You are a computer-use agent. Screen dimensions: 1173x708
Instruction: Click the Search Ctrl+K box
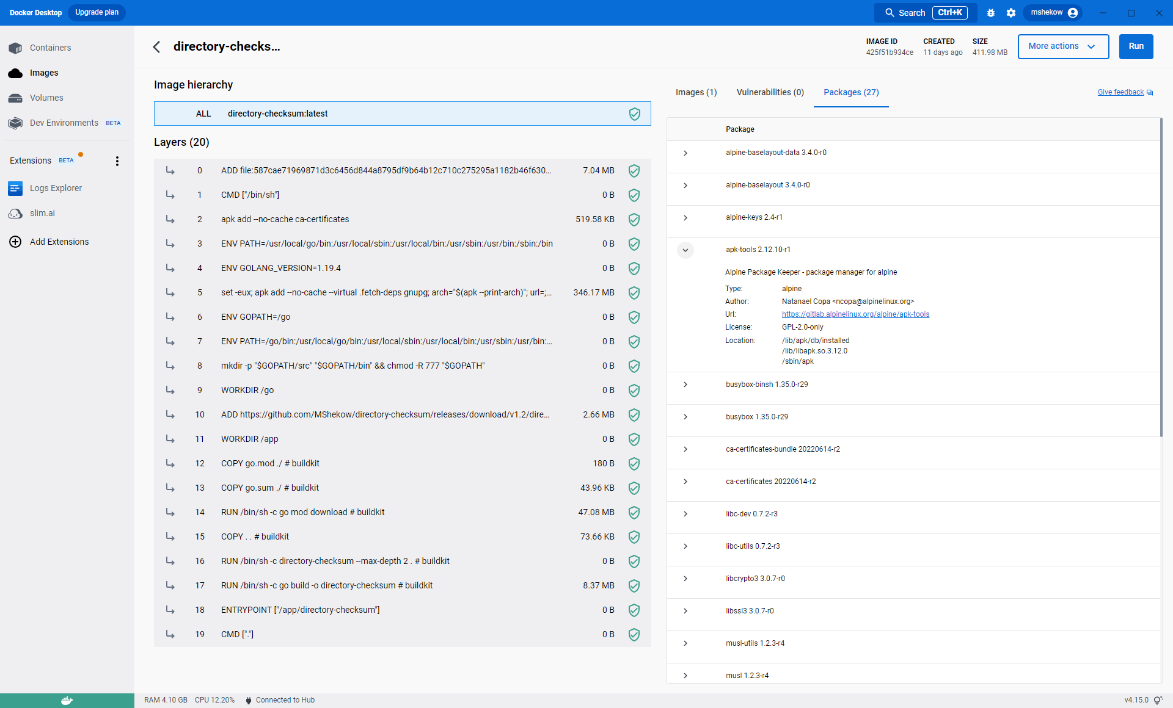(926, 13)
